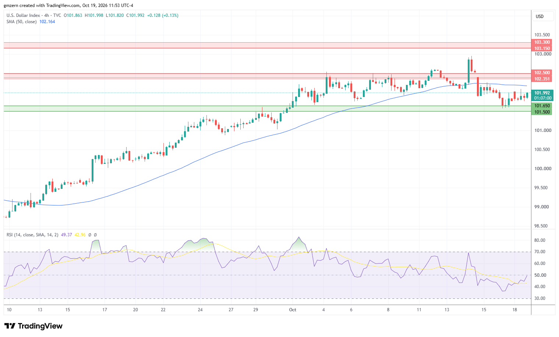
Task: Click the close price C101.992
Action: tap(135, 15)
